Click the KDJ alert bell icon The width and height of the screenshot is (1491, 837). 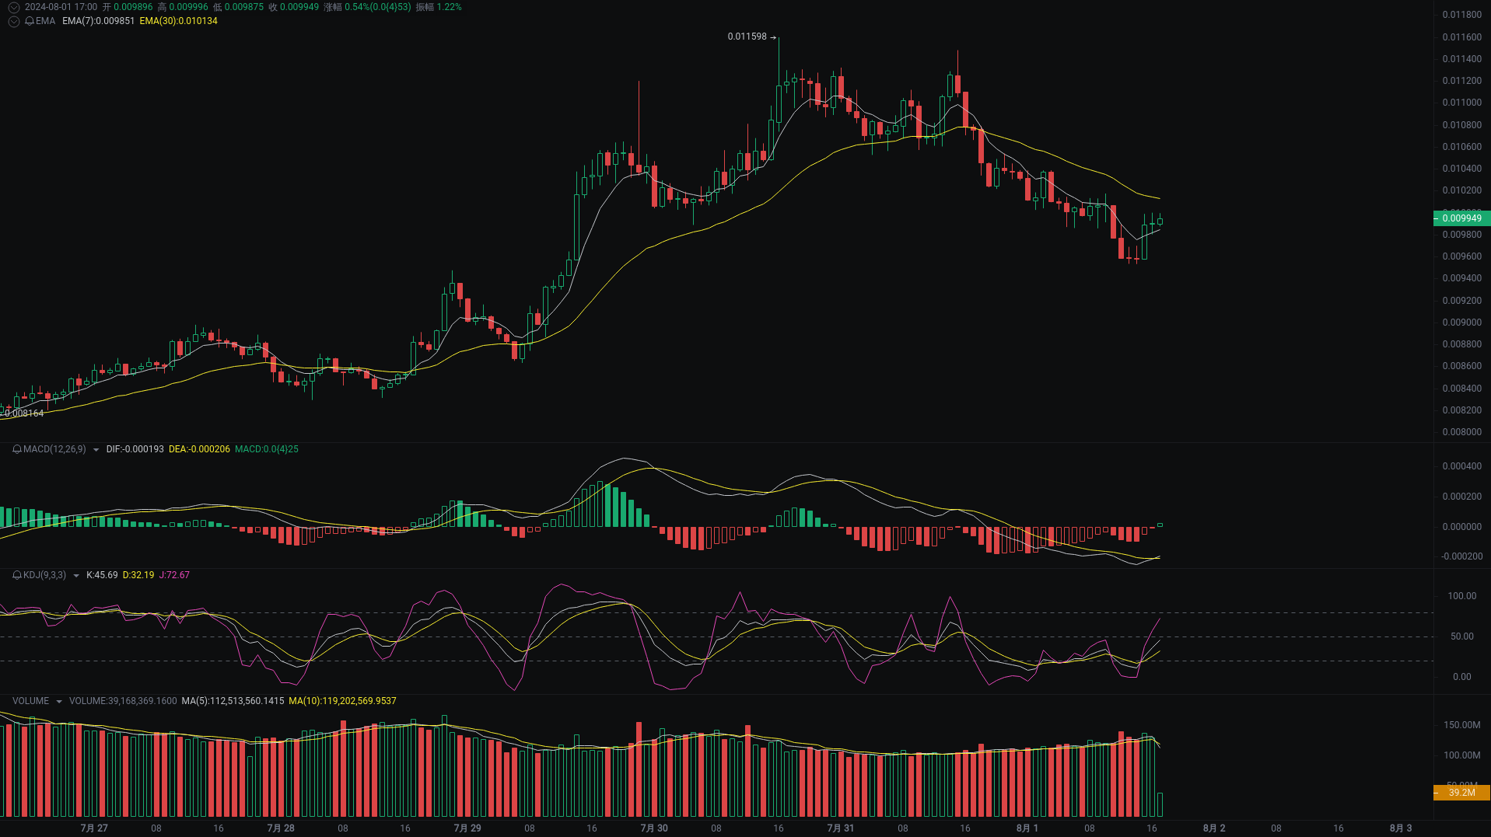click(x=17, y=575)
